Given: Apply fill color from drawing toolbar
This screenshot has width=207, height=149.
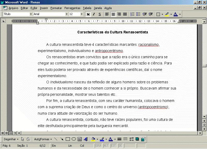Looking at the screenshot, I should 93,139.
